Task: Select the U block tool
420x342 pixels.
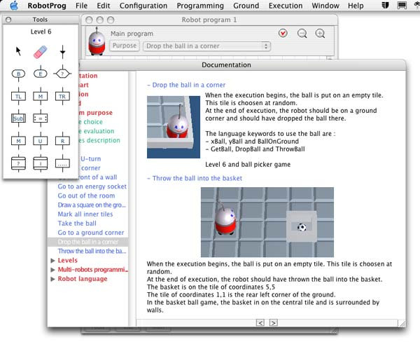Action: tap(40, 141)
